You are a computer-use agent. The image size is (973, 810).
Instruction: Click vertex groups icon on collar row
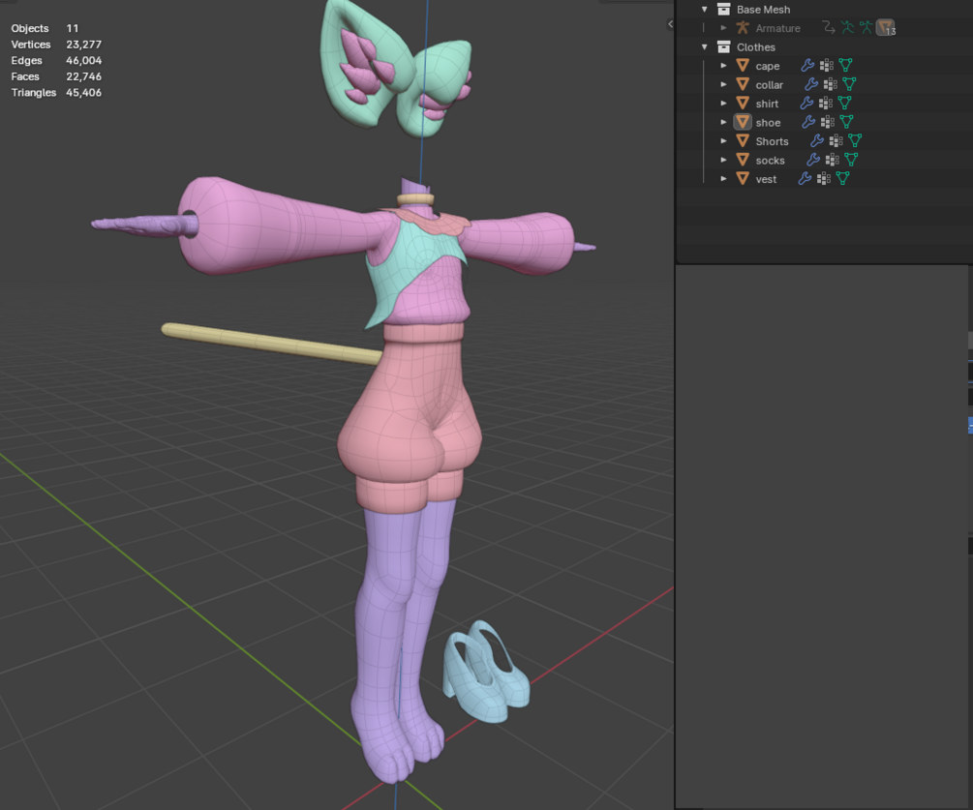coord(831,84)
